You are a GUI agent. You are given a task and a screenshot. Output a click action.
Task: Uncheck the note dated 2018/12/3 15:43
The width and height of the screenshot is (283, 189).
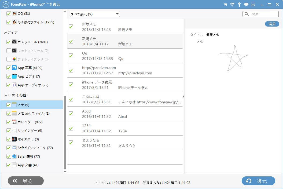pos(71,27)
